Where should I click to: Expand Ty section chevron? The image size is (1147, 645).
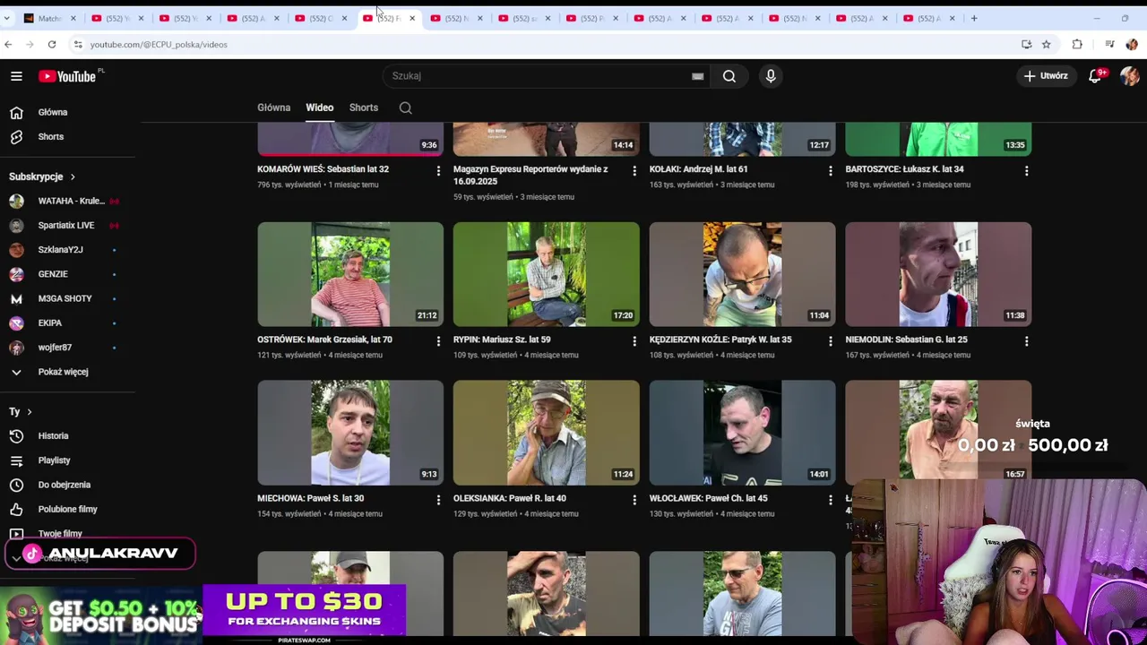(30, 411)
